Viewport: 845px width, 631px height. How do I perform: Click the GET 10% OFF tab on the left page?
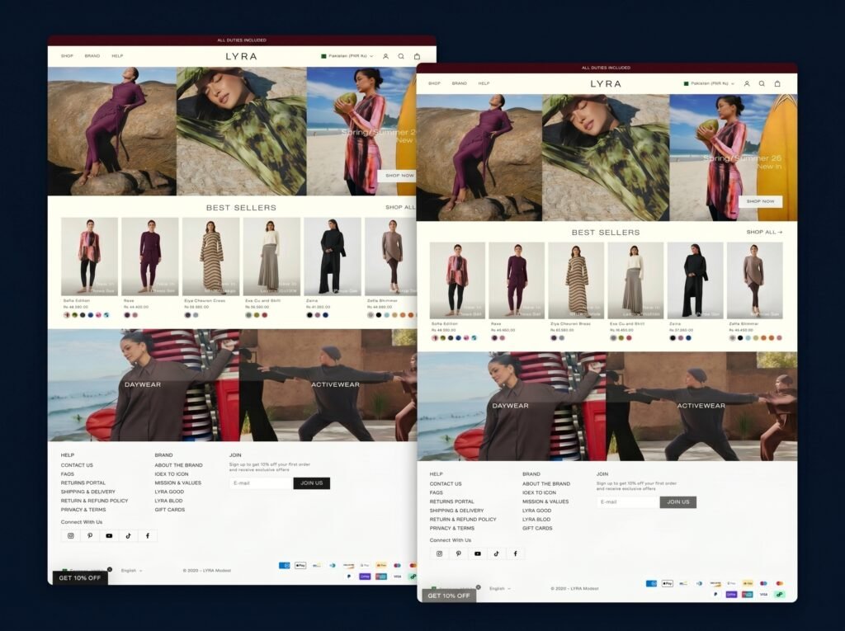pyautogui.click(x=80, y=577)
